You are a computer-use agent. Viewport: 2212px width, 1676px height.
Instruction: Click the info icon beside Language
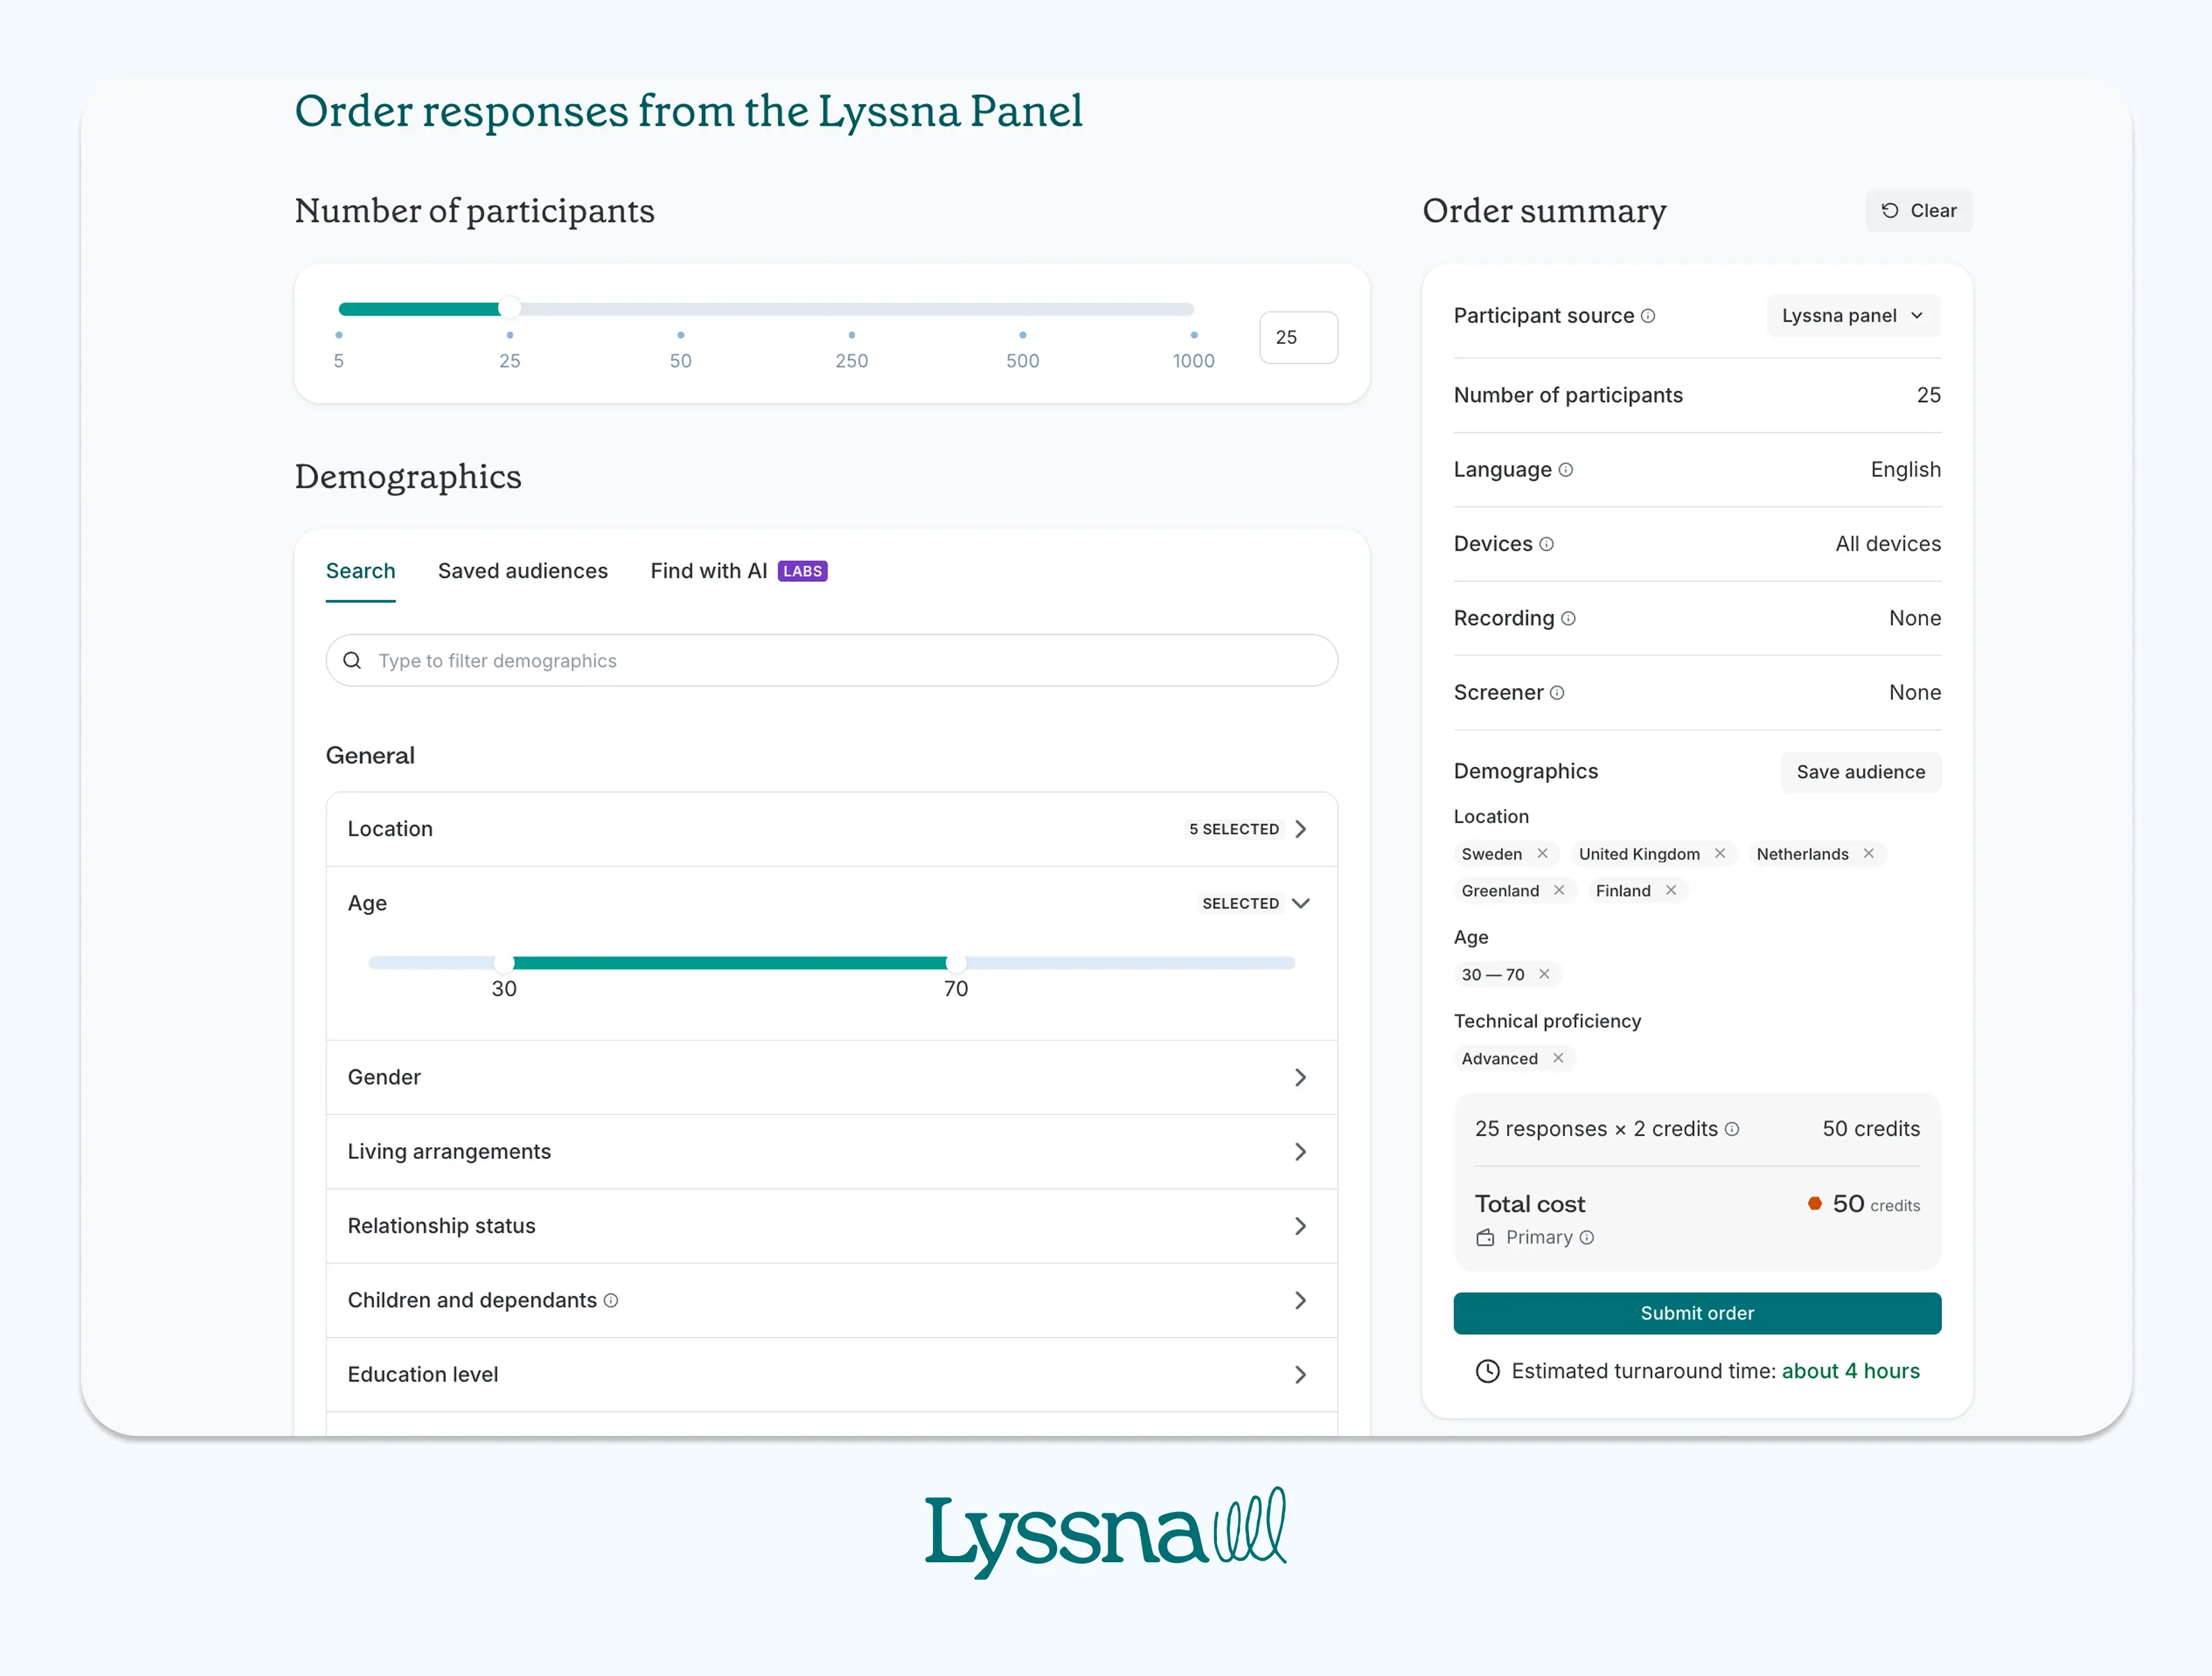[1566, 470]
